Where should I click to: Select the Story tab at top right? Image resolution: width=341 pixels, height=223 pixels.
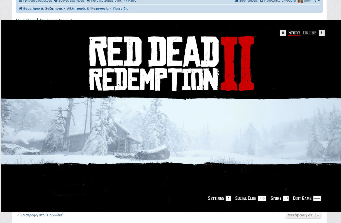pos(294,33)
